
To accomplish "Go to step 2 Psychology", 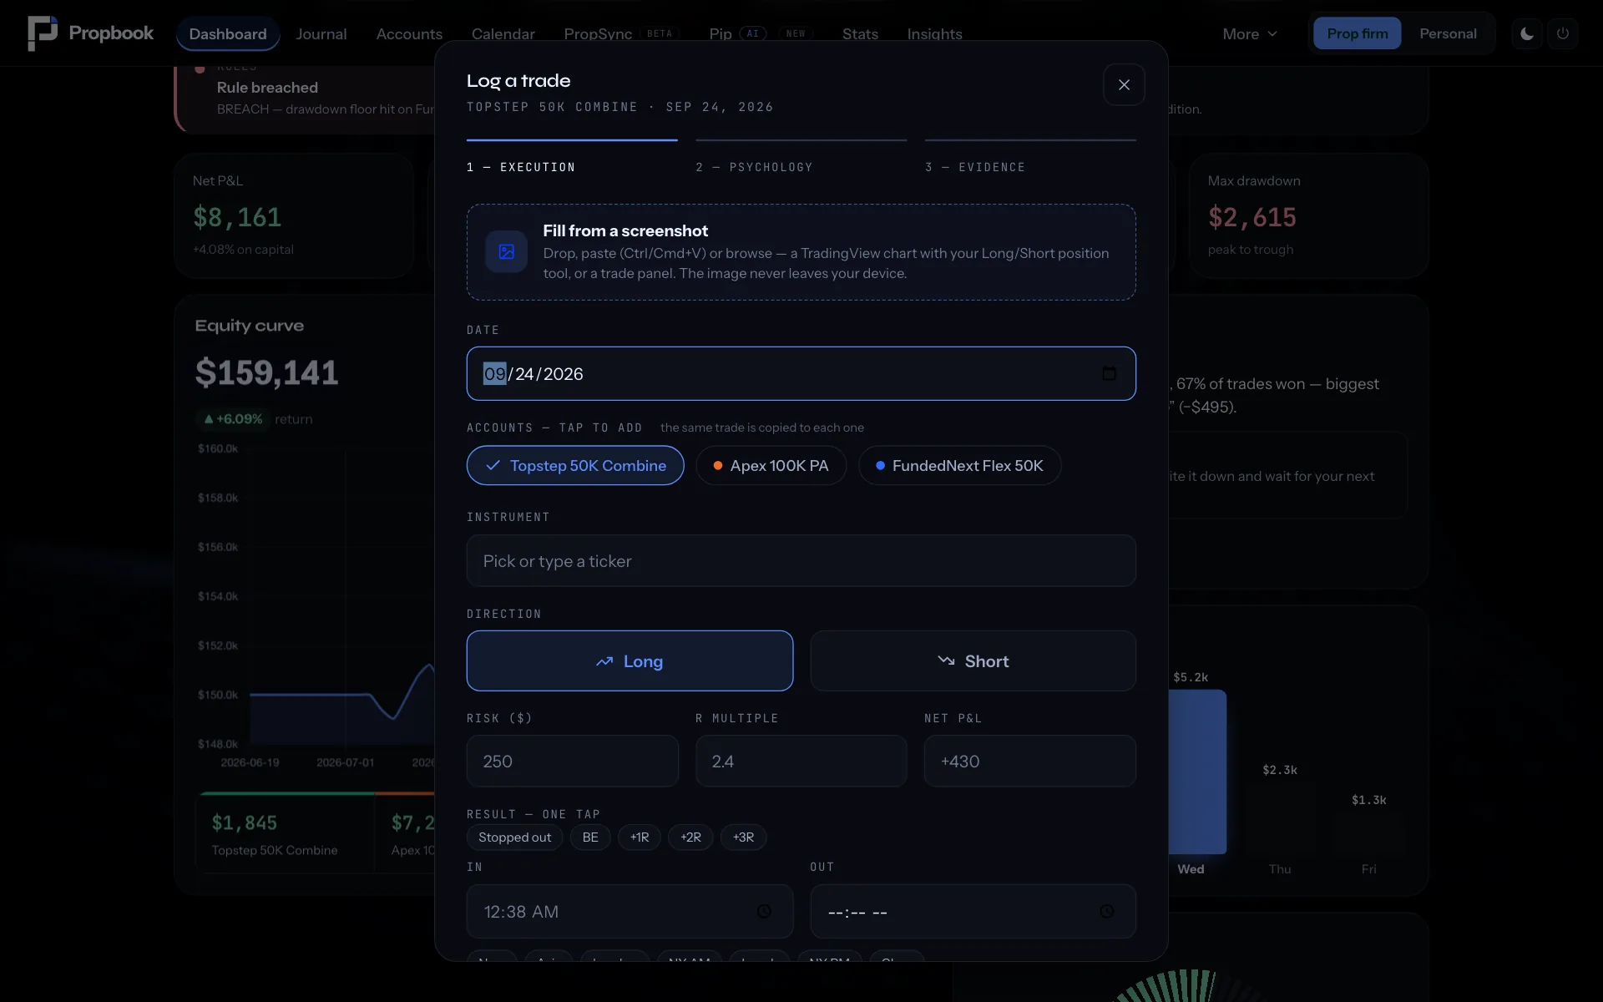I will pyautogui.click(x=801, y=157).
